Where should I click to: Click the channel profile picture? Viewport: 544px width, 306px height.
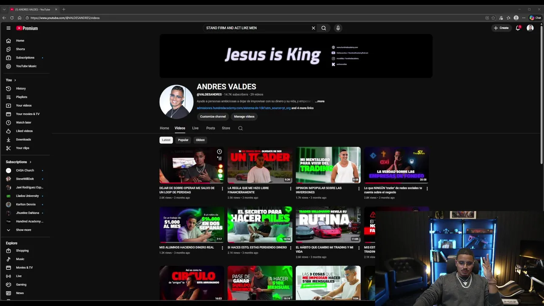[x=176, y=102]
